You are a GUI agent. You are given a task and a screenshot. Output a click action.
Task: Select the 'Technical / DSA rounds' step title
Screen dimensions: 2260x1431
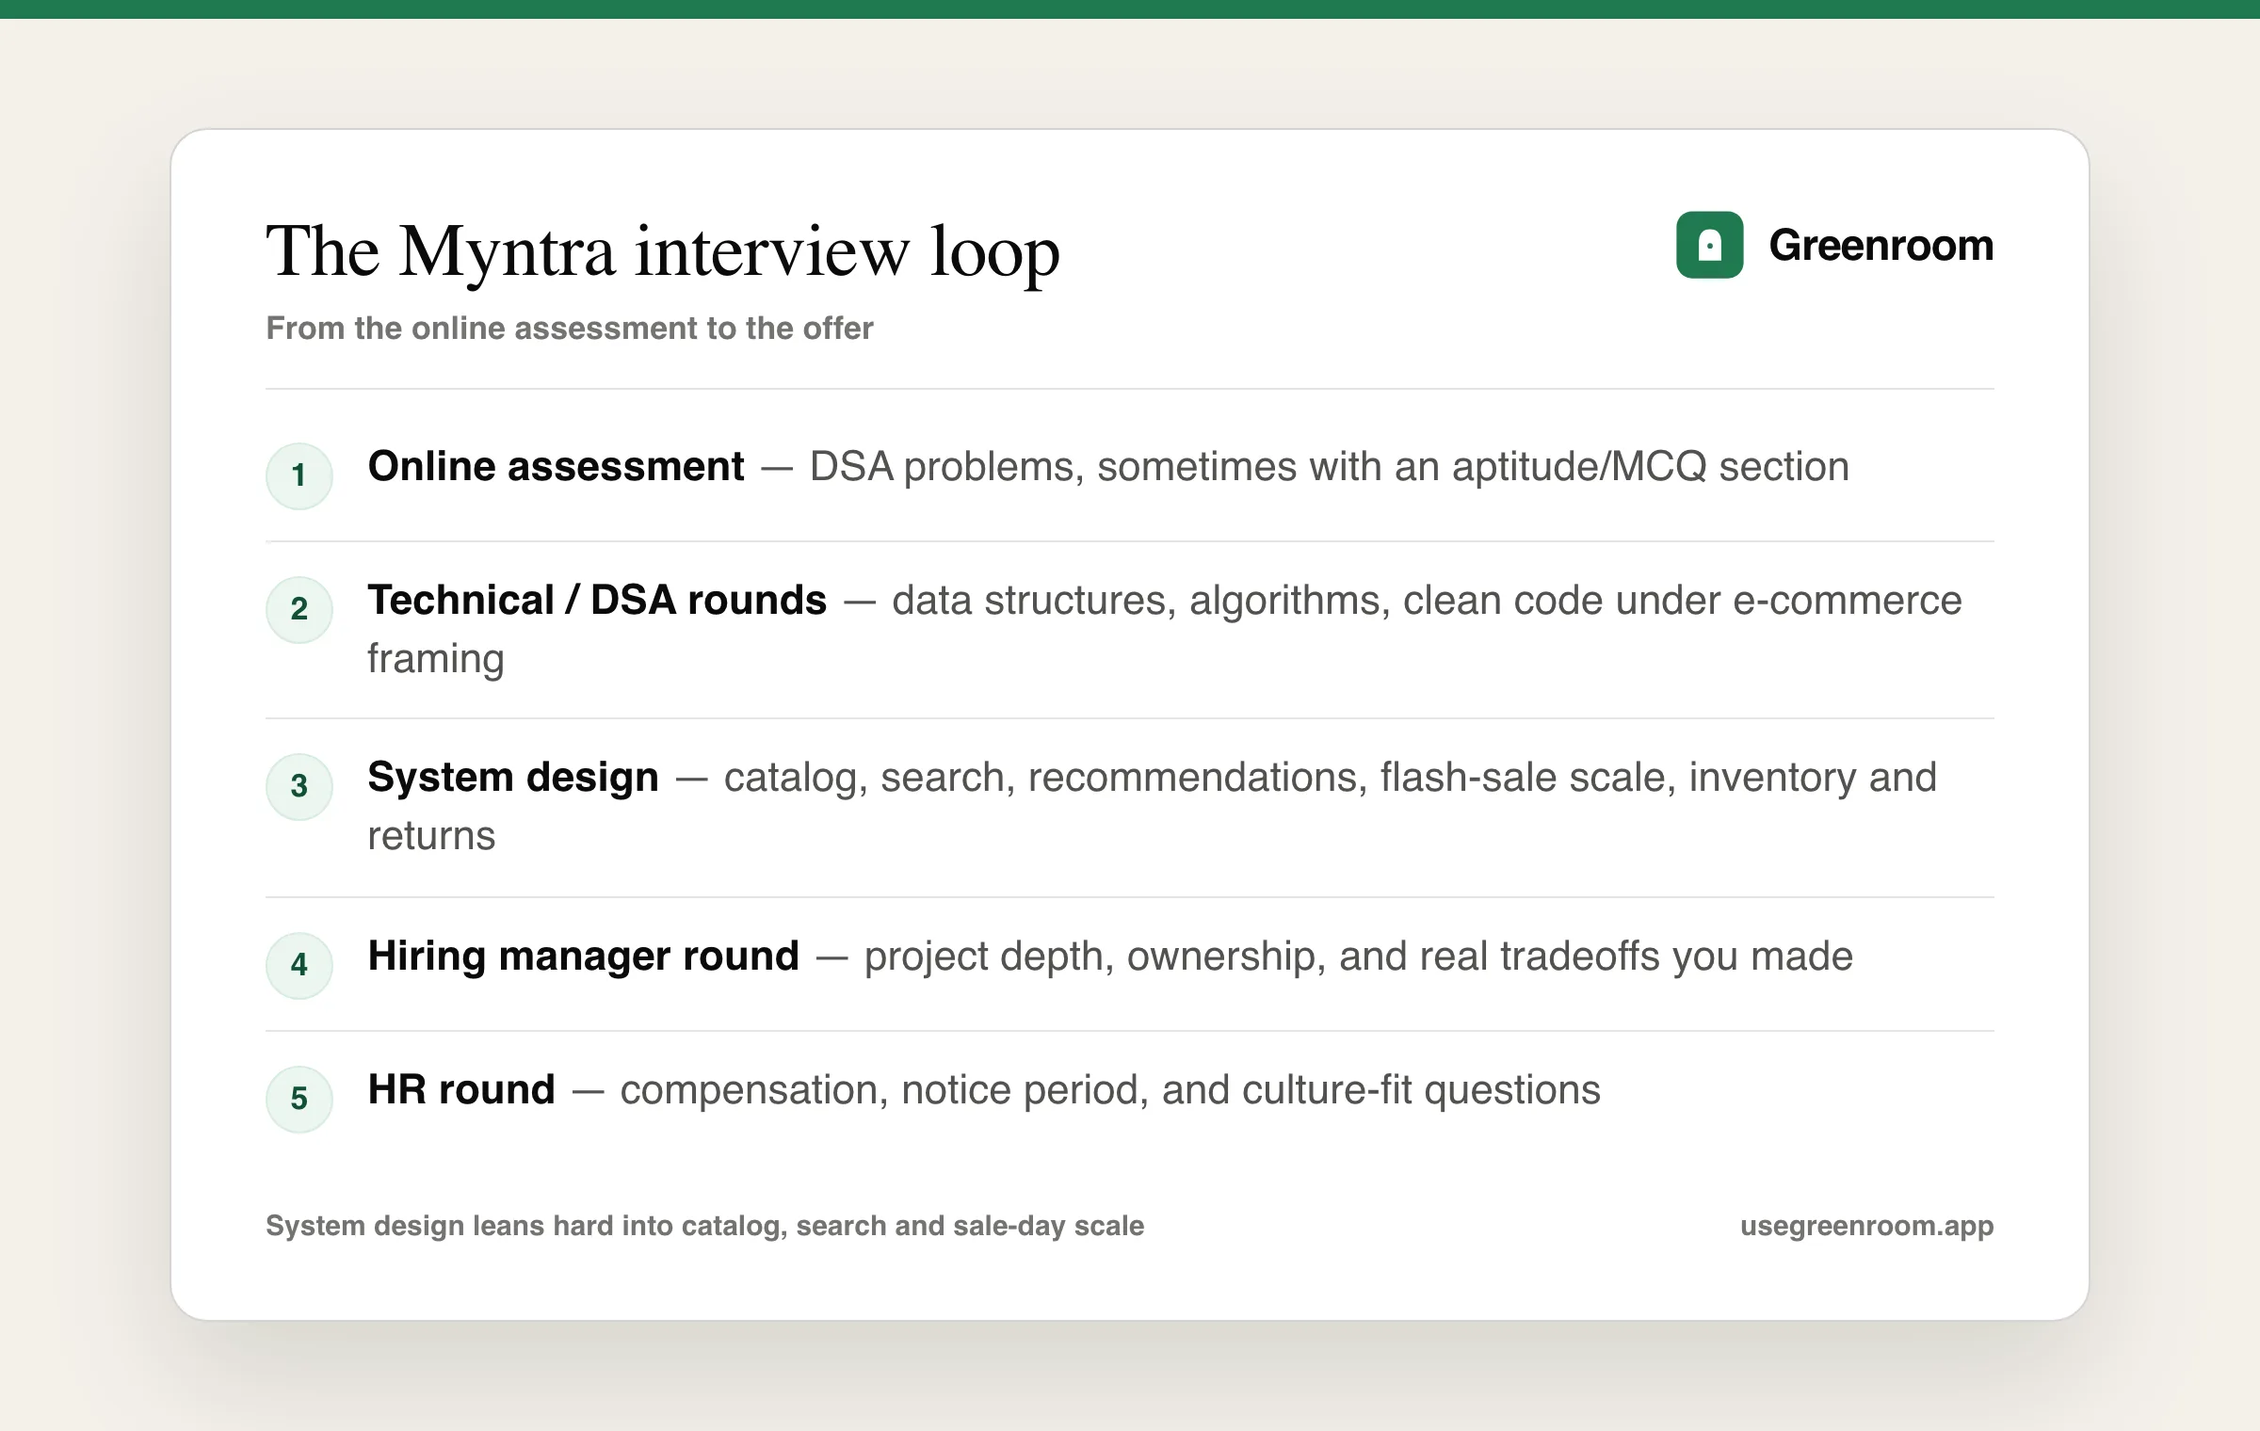click(x=597, y=600)
